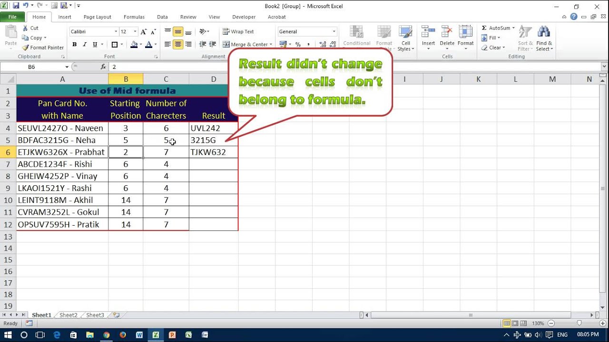Image resolution: width=609 pixels, height=342 pixels.
Task: Increase the cell indent
Action: 213,45
